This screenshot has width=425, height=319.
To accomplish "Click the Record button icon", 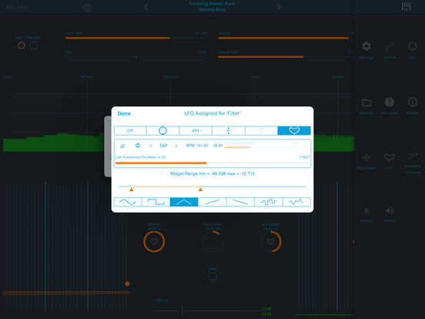I will click(366, 211).
